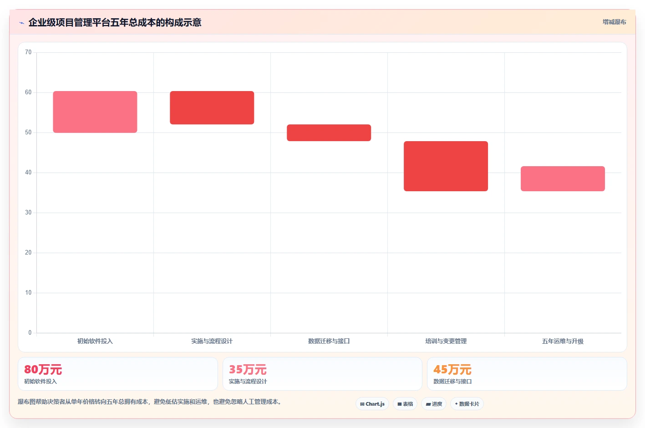Select the 45万元 数据迁移与接口 stat card
The width and height of the screenshot is (645, 428).
tap(527, 374)
